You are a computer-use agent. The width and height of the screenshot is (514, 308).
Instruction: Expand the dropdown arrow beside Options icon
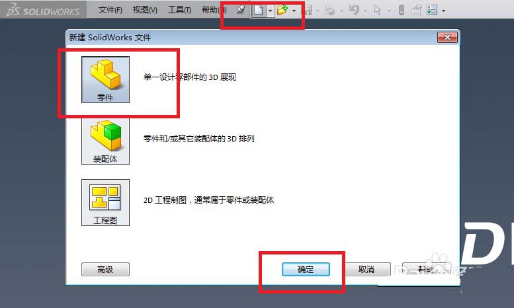443,11
